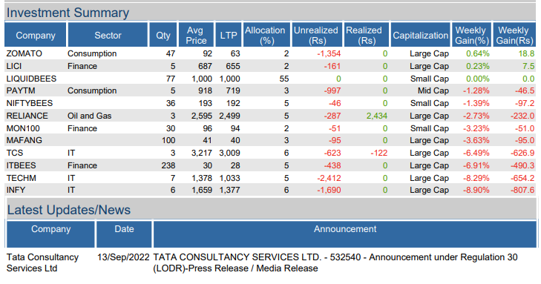Select the ZOMATO company cell

click(x=24, y=53)
